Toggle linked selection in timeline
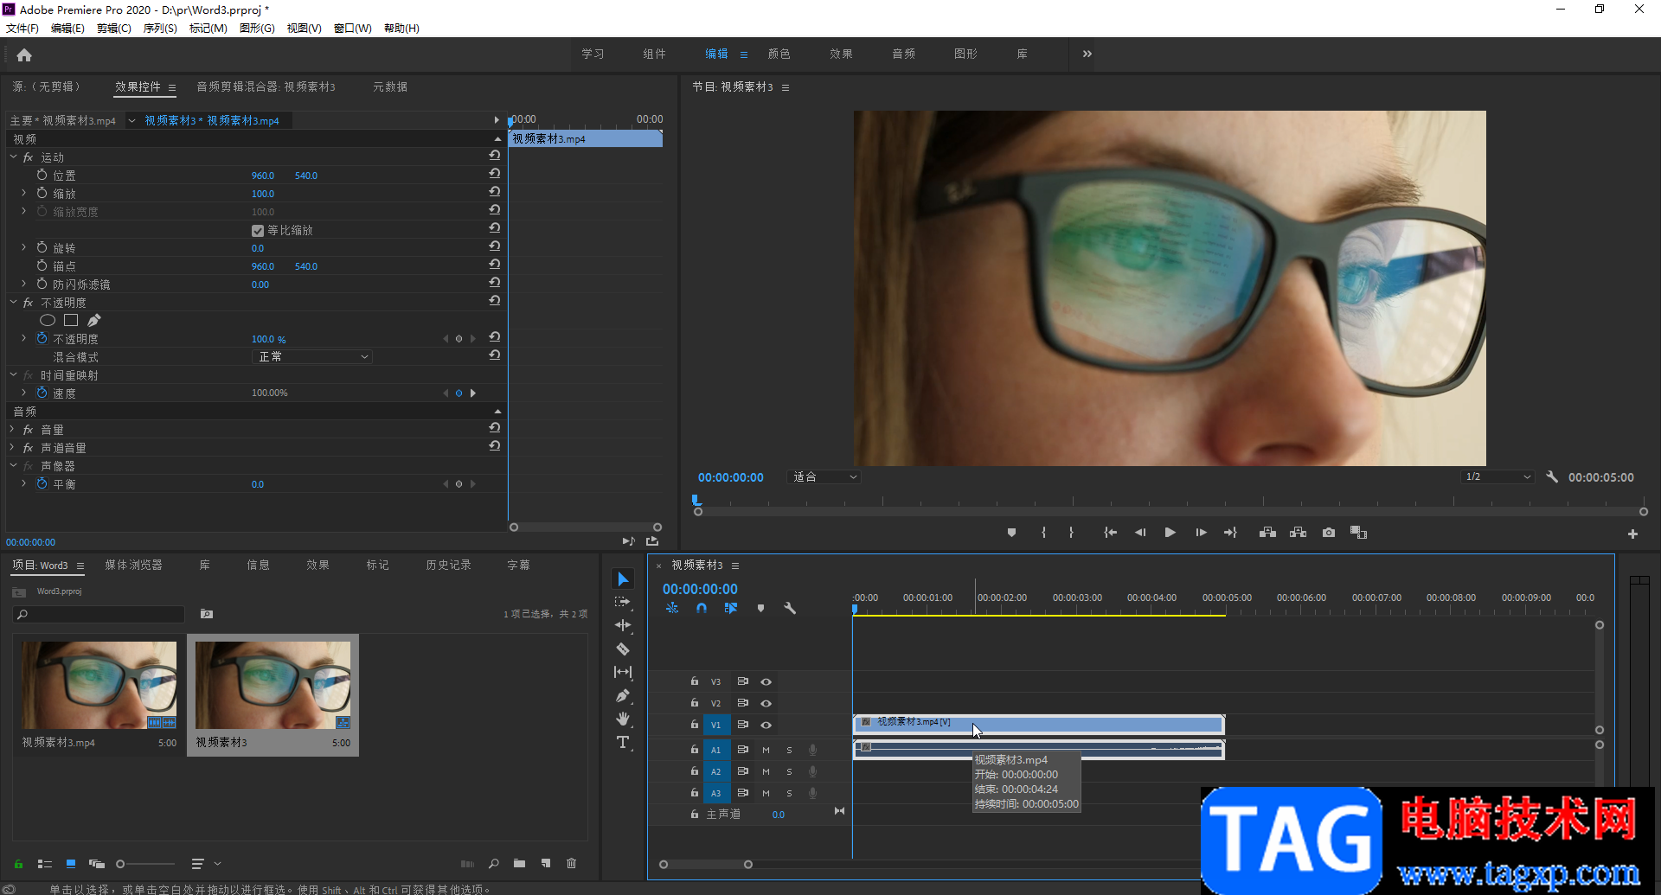Viewport: 1661px width, 895px height. tap(731, 608)
